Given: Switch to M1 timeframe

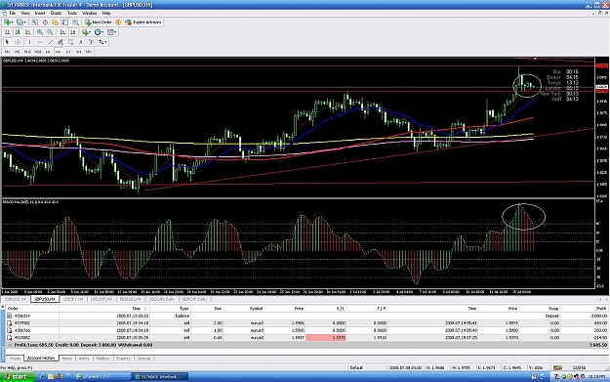Looking at the screenshot, I should coord(8,52).
